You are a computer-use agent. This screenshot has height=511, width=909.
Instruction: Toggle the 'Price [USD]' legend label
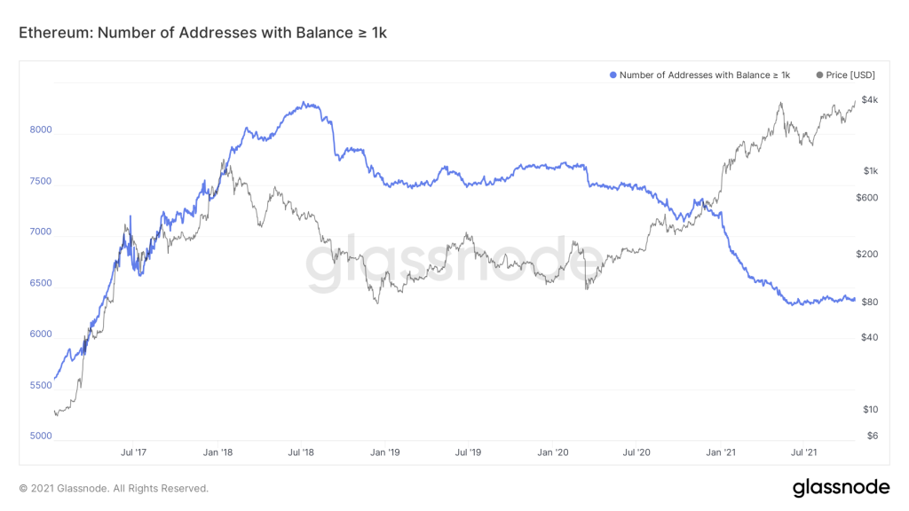pyautogui.click(x=850, y=75)
